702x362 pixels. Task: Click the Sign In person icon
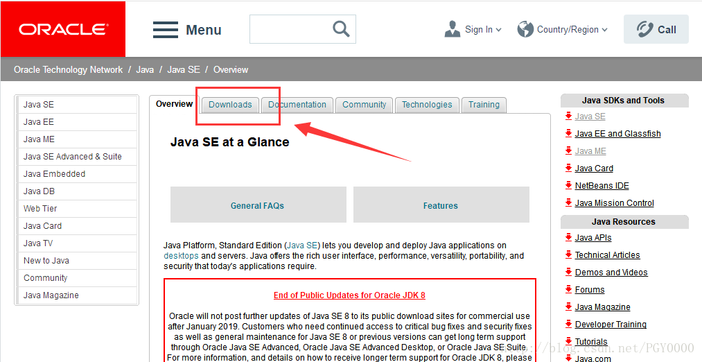pyautogui.click(x=453, y=29)
